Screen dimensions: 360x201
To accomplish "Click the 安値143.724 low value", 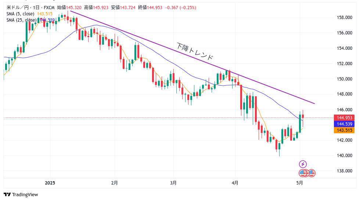I will point(123,8).
